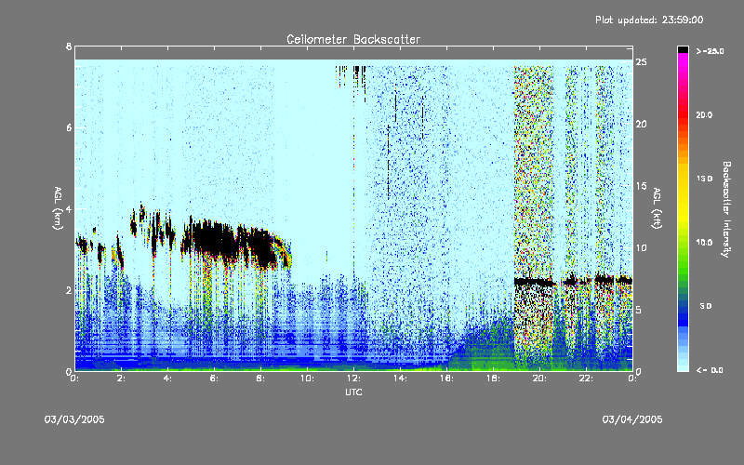Click the 20 kft tick on right axis
The image size is (744, 465).
[641, 124]
